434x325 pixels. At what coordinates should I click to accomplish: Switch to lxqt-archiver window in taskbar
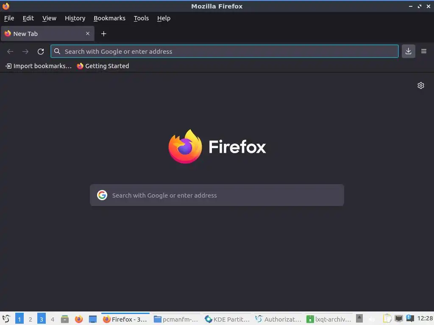(329, 319)
